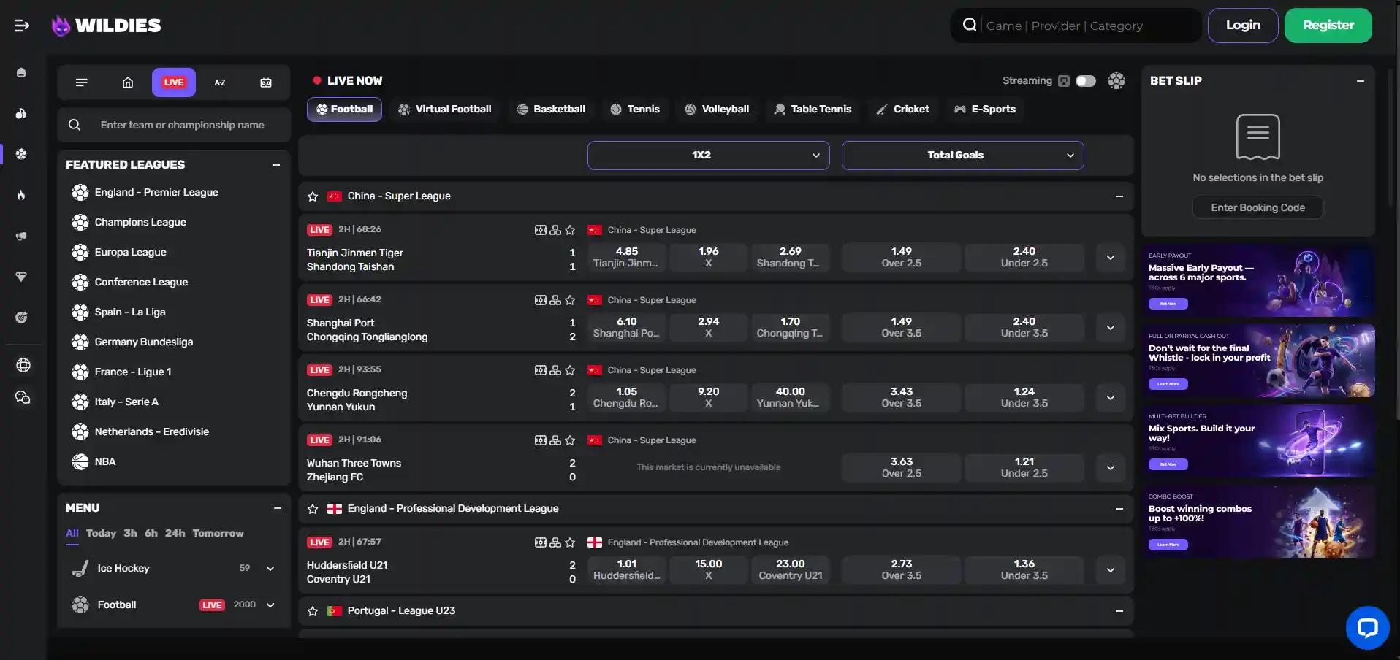Favorite the Huddersfield U21 match star

point(570,542)
